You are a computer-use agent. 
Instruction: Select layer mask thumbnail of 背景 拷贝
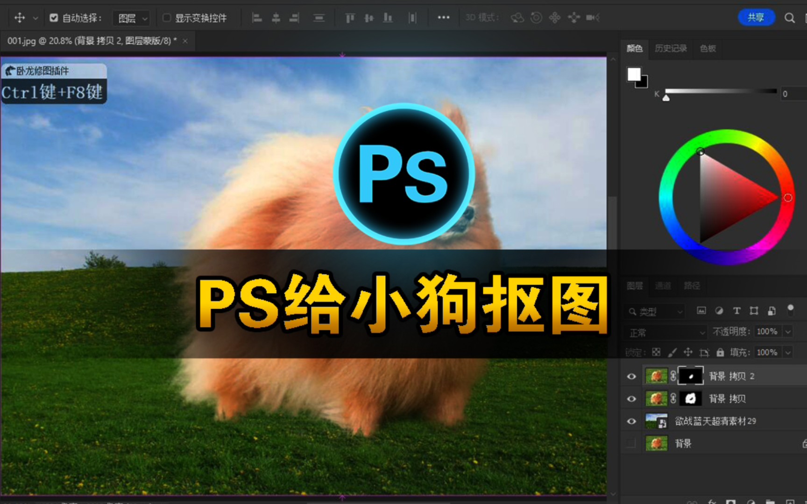(691, 398)
